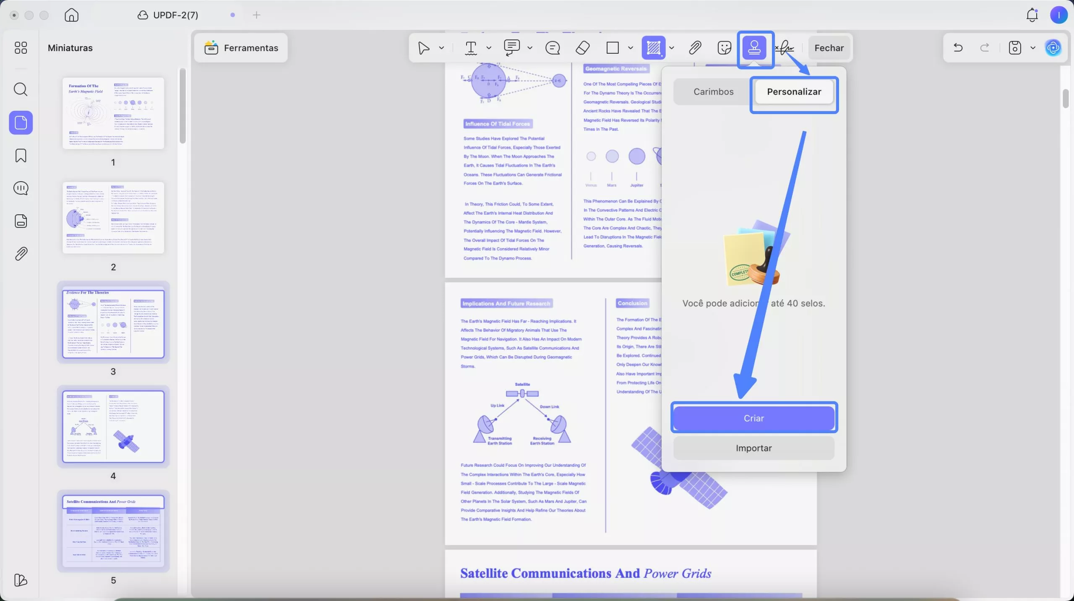The image size is (1074, 601).
Task: Expand the text tool dropdown arrow
Action: click(x=489, y=48)
